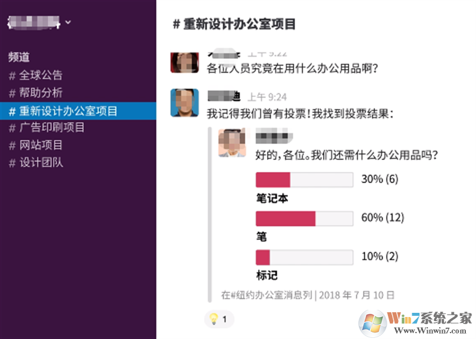Click the hash icon beside 设计团队

pos(12,162)
